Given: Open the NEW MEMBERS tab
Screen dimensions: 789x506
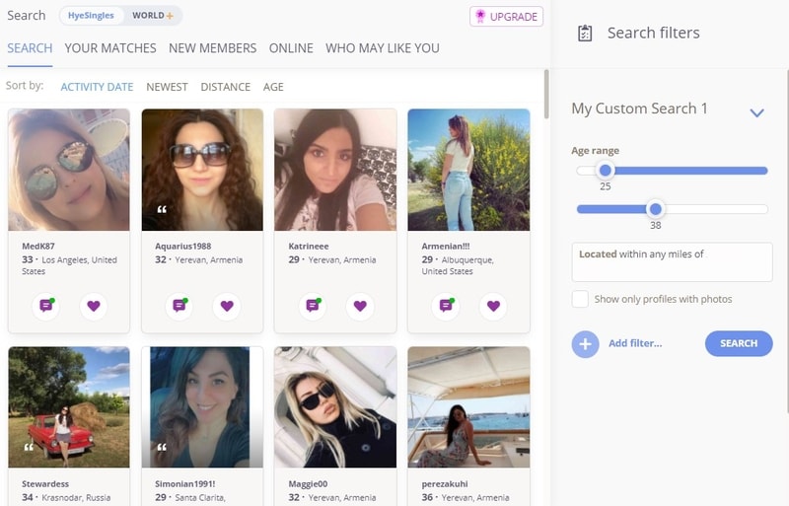Looking at the screenshot, I should (212, 48).
